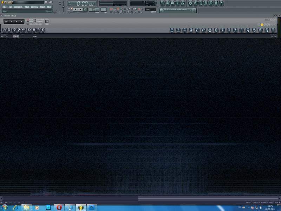Open Edison magnet snap menu
This screenshot has width=281, height=211.
pyautogui.click(x=34, y=30)
